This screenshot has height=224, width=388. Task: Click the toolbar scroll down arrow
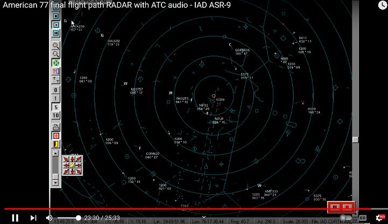pos(55,183)
